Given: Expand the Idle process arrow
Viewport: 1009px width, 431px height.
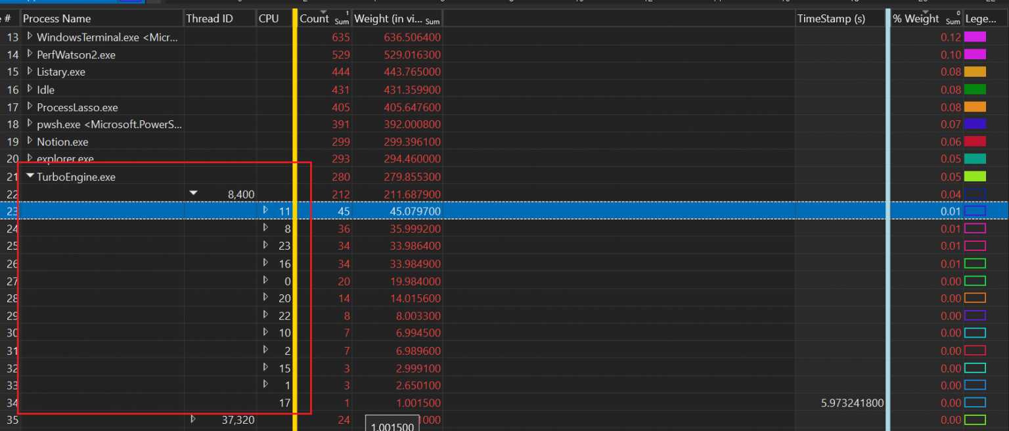Looking at the screenshot, I should point(30,89).
